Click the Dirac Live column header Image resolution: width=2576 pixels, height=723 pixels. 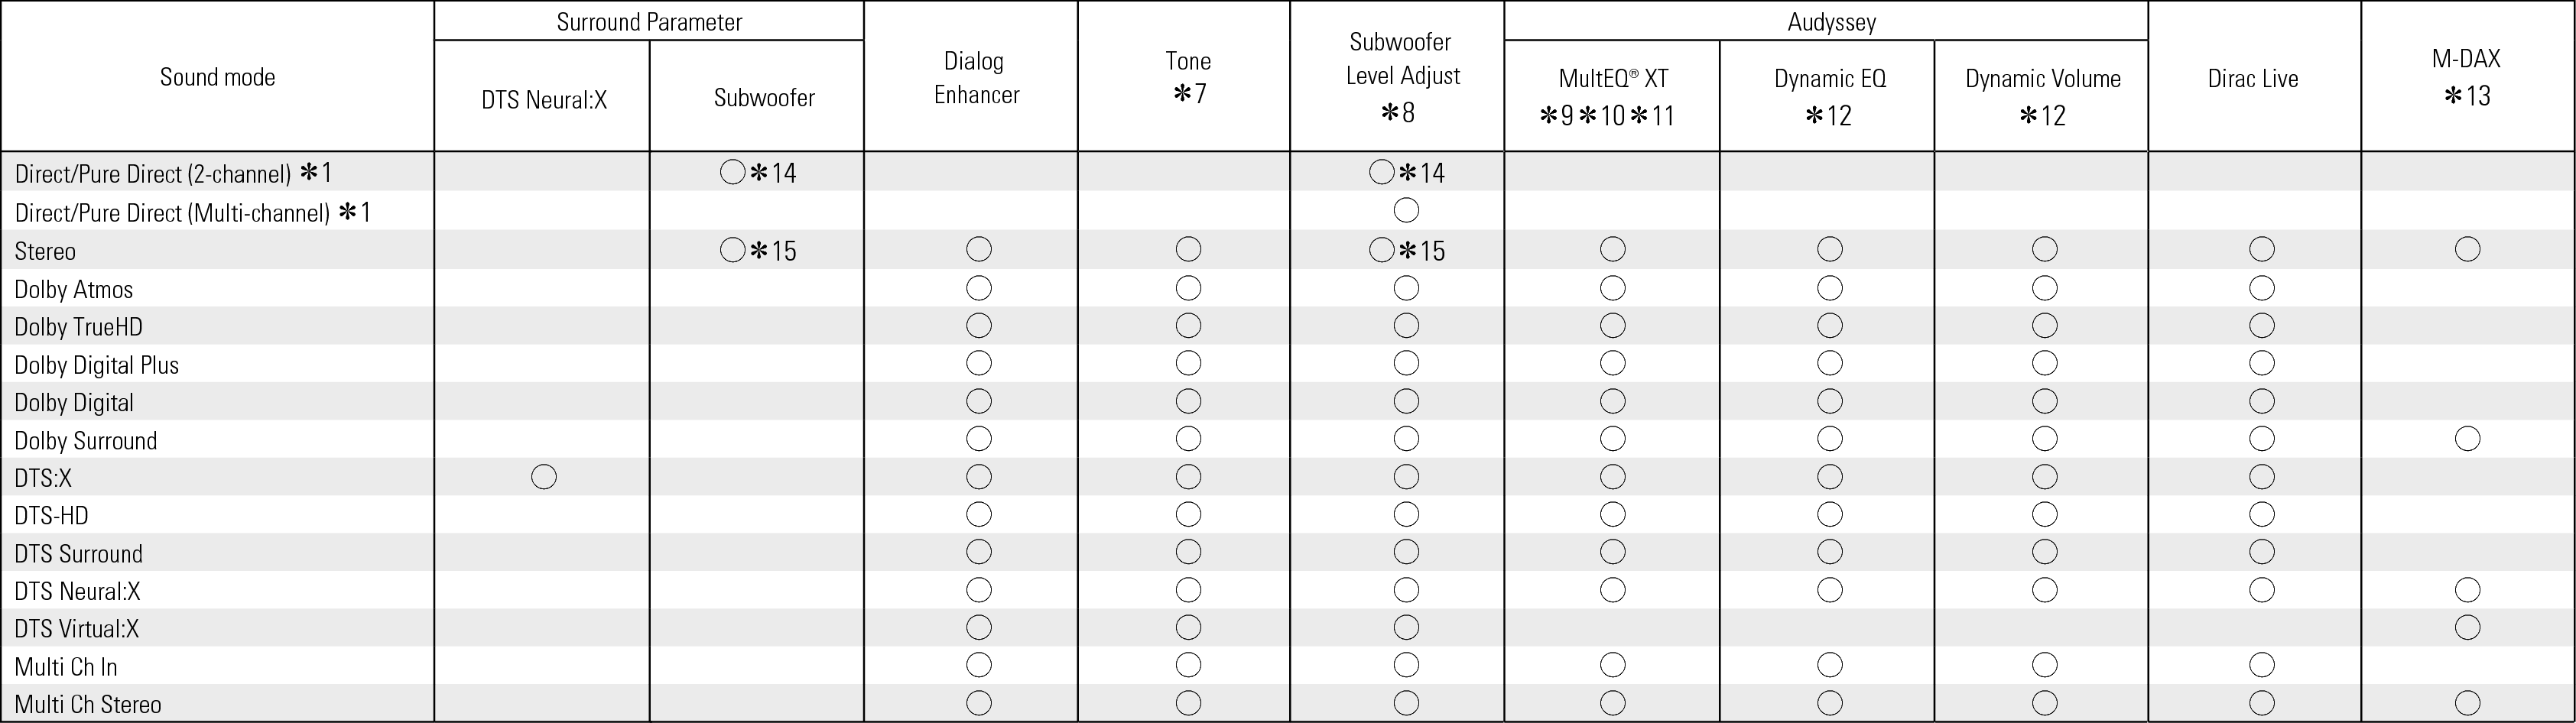pyautogui.click(x=2253, y=78)
